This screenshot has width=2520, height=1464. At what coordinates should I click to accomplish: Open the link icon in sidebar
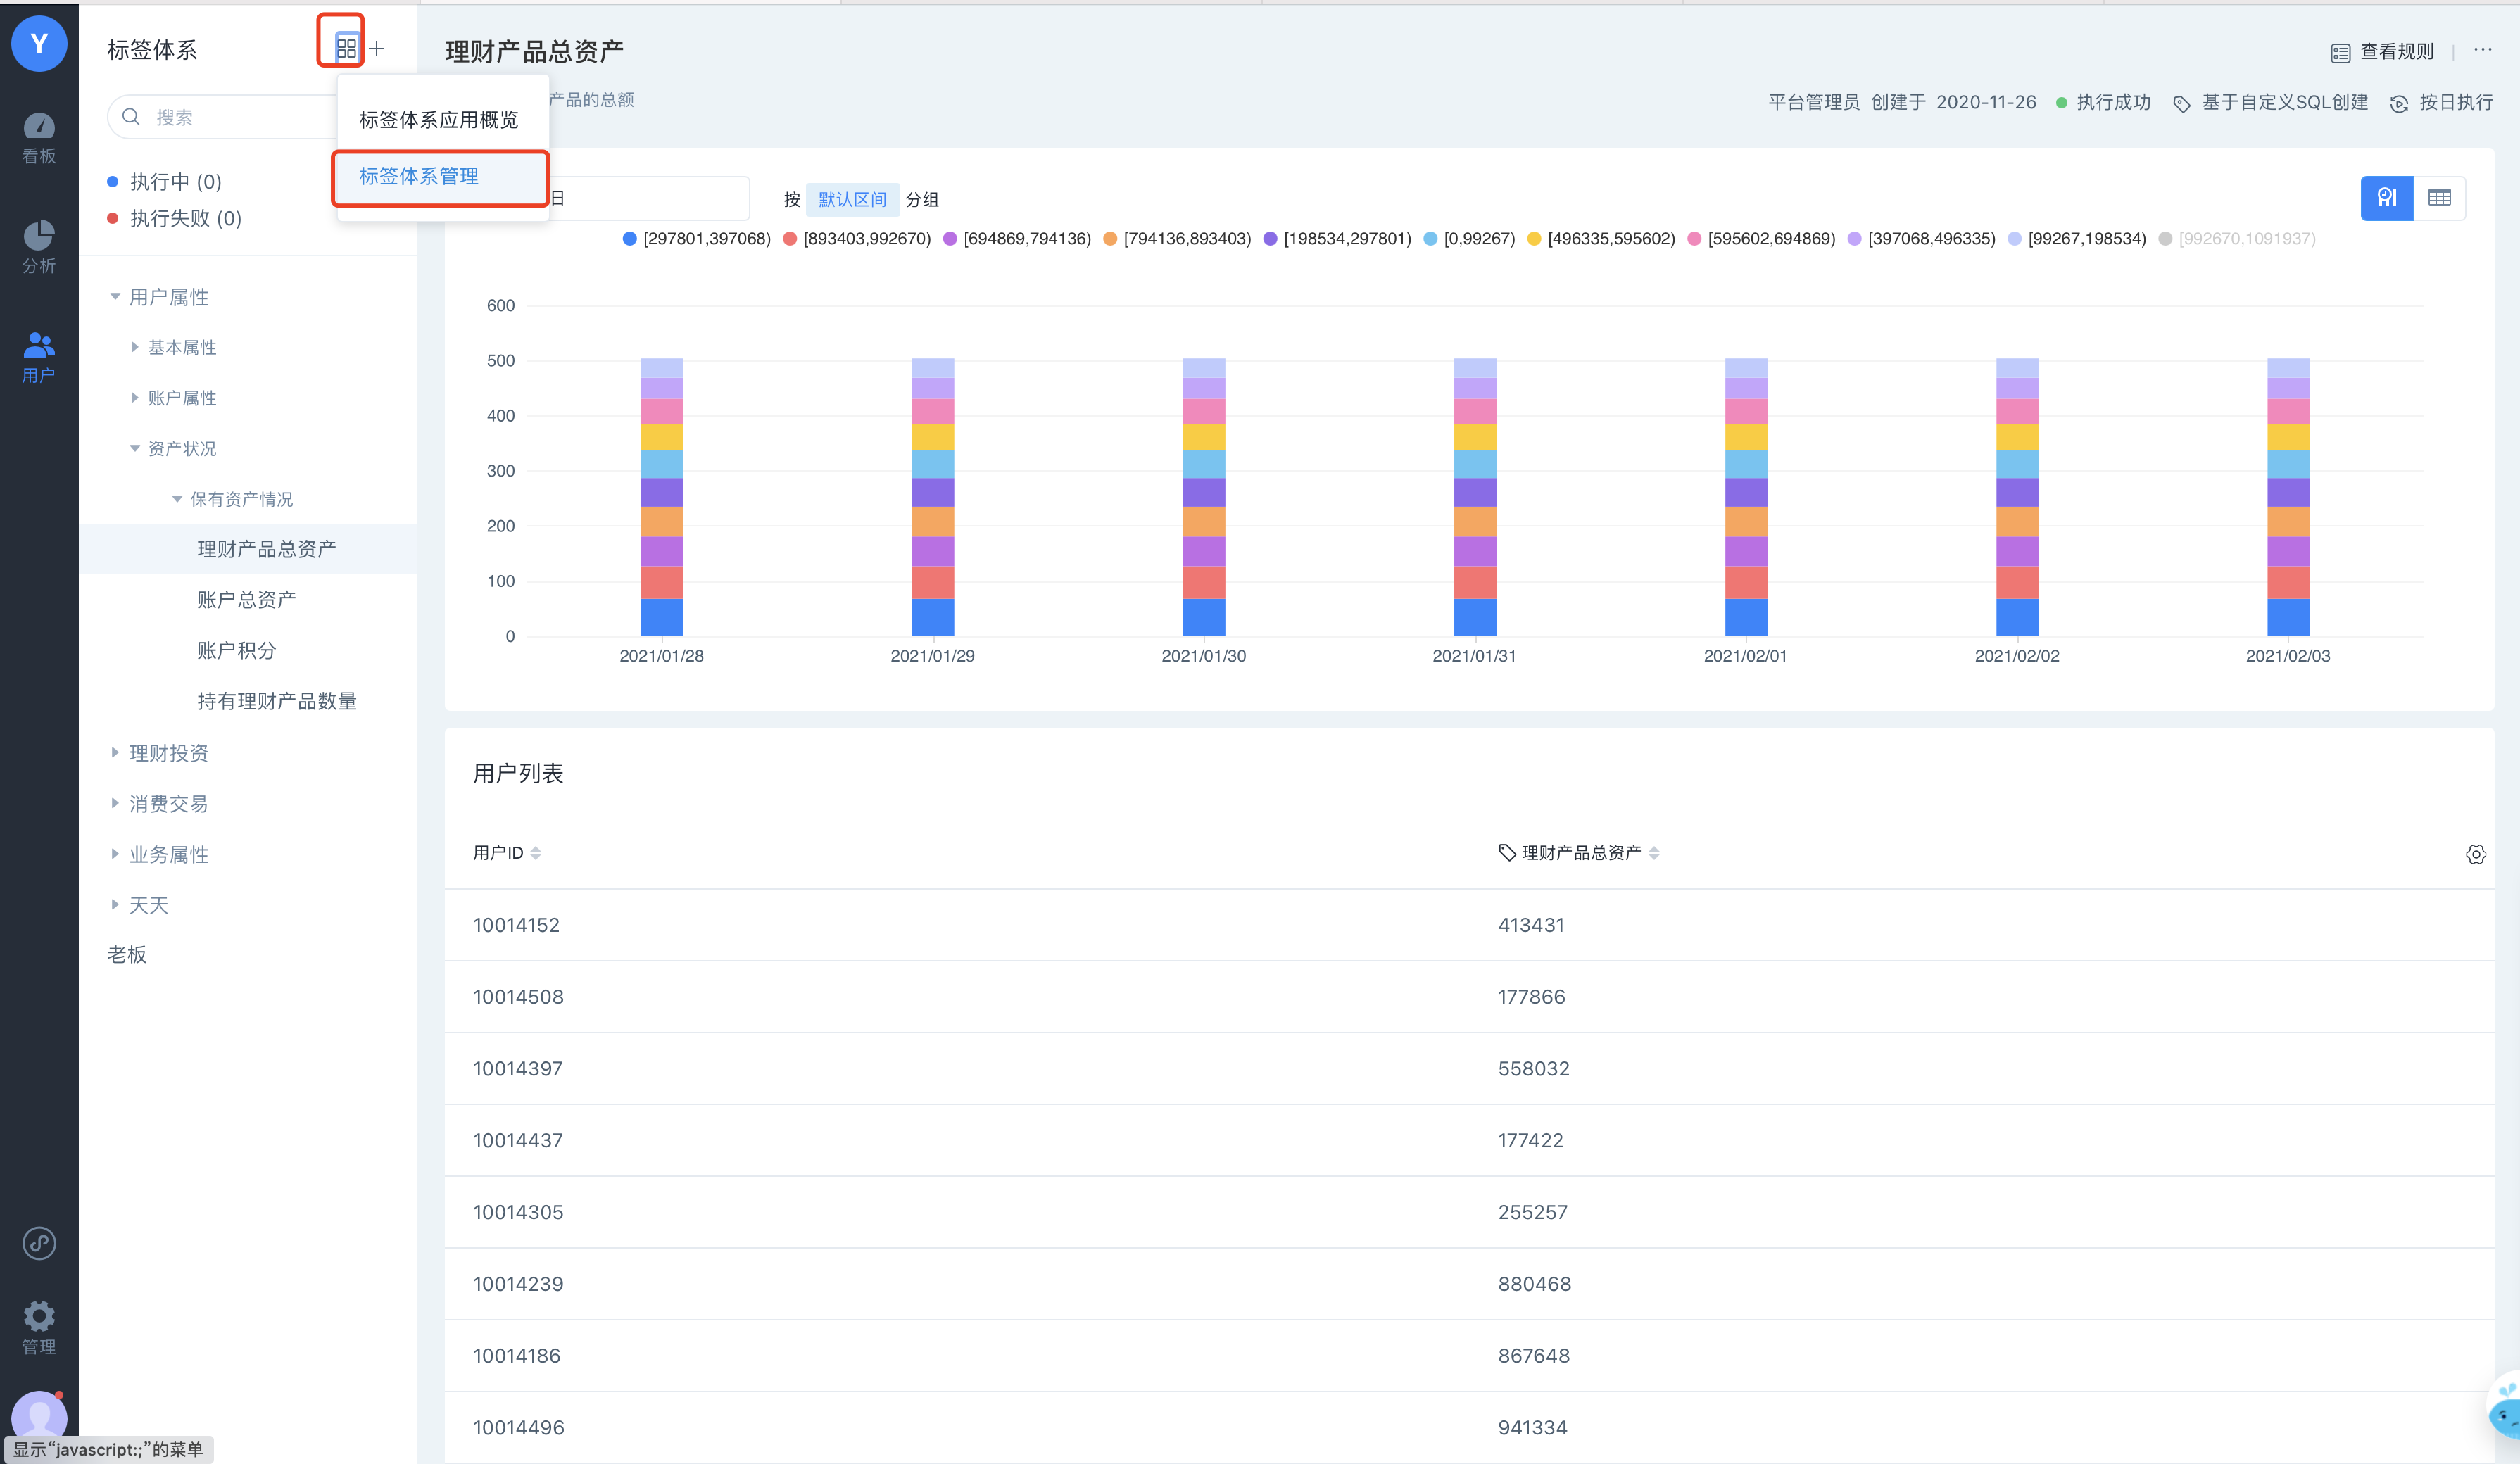pyautogui.click(x=39, y=1243)
